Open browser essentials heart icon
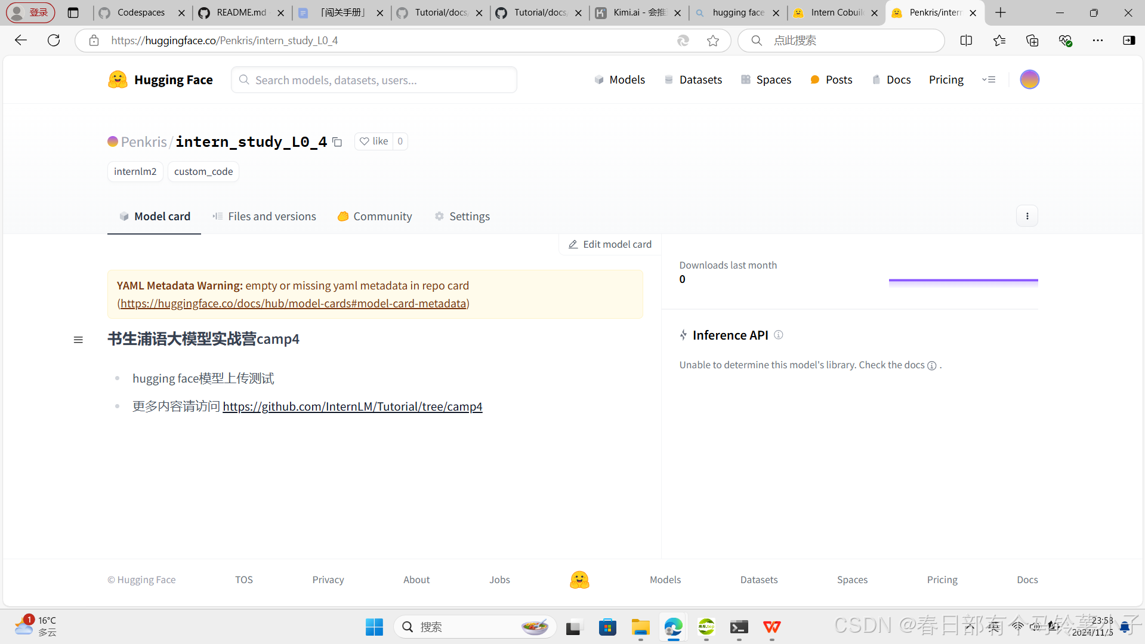 (1065, 40)
